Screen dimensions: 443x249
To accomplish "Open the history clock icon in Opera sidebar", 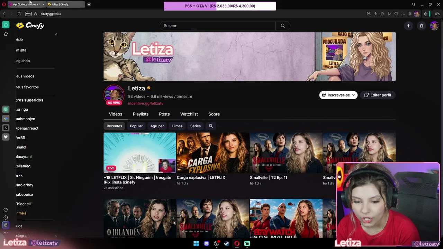I will click(6, 218).
